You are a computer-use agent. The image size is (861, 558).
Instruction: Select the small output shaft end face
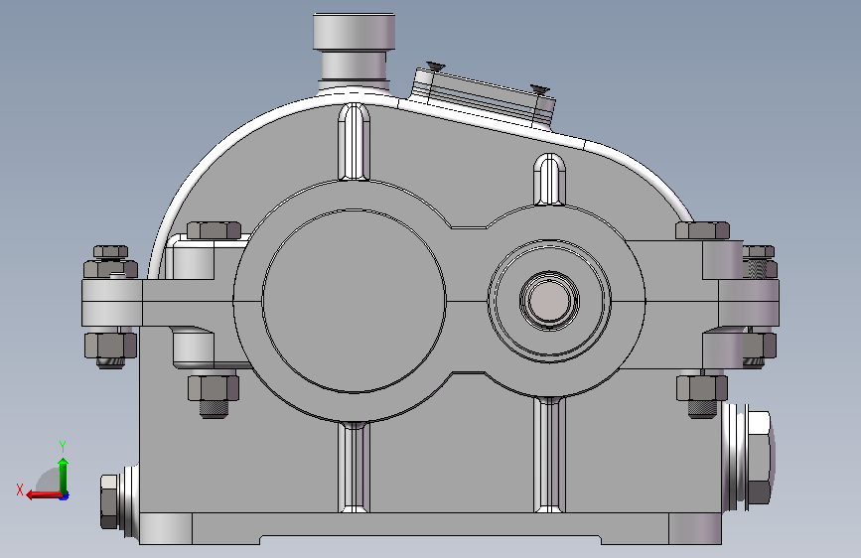pos(549,301)
